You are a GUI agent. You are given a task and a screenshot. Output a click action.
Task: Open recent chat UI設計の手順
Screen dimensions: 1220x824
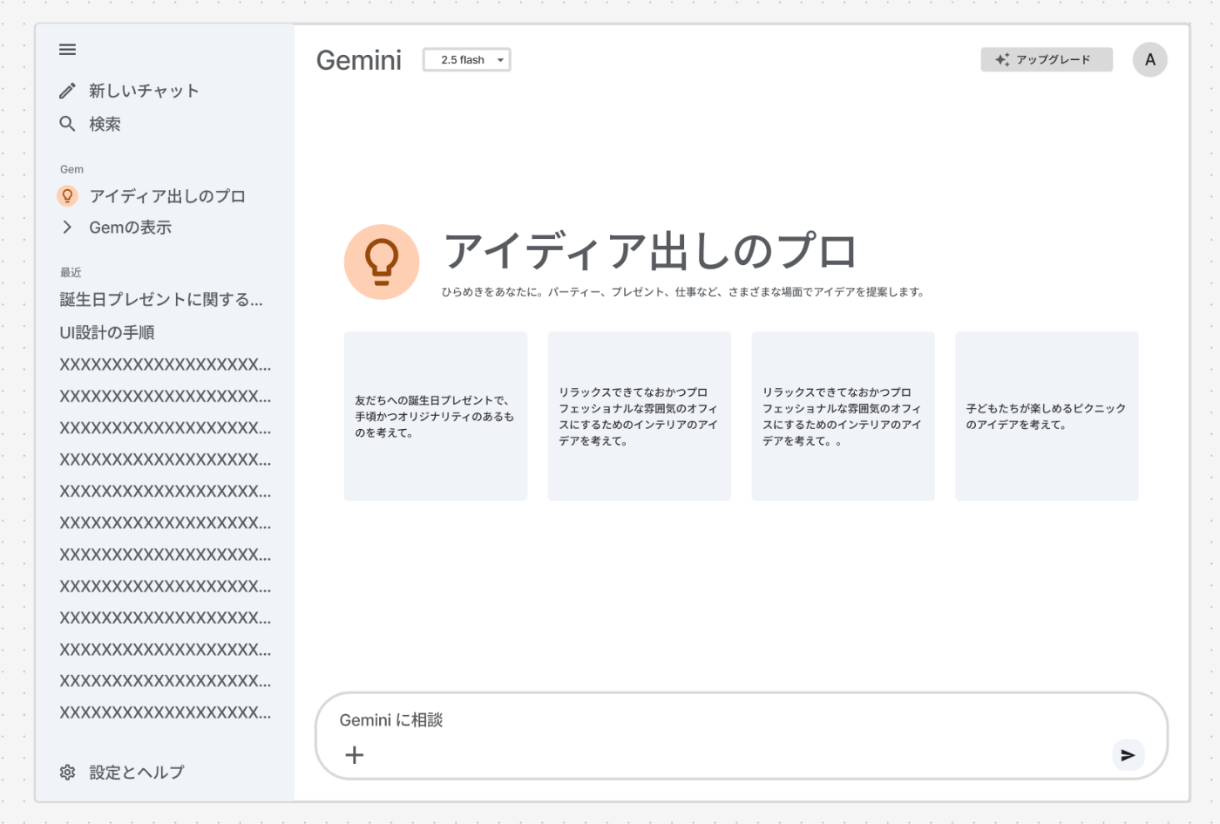(x=107, y=332)
